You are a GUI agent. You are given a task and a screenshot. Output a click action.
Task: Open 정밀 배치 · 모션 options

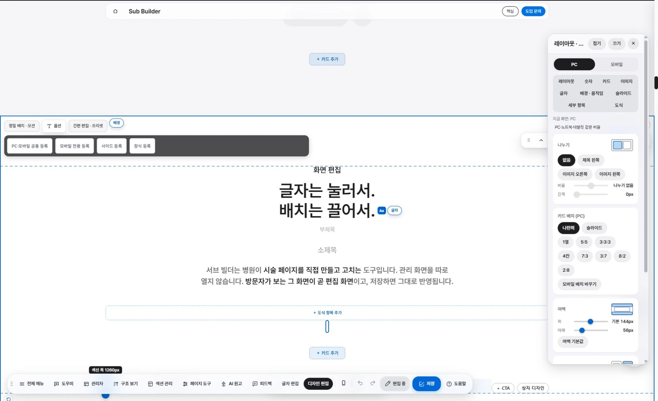click(22, 126)
